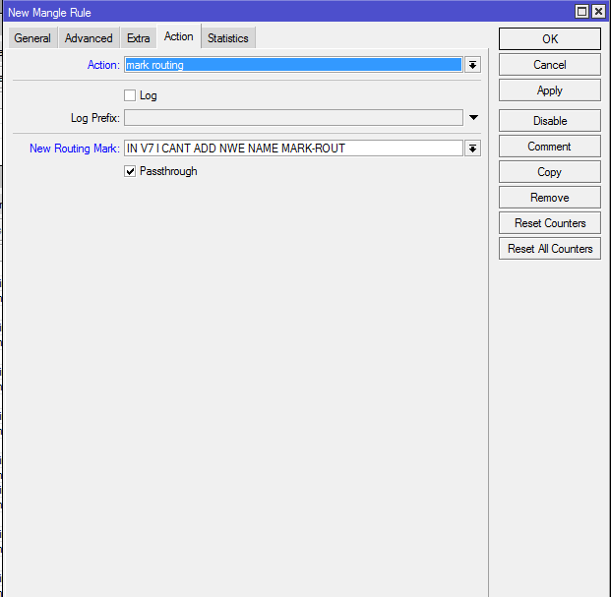Click the Action tab

coord(179,36)
